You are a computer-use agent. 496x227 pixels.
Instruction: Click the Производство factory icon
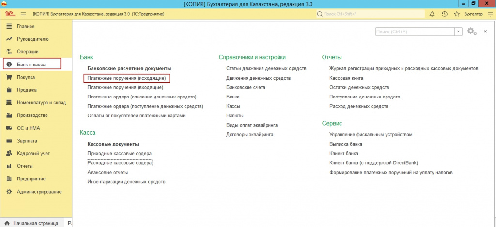(9, 115)
